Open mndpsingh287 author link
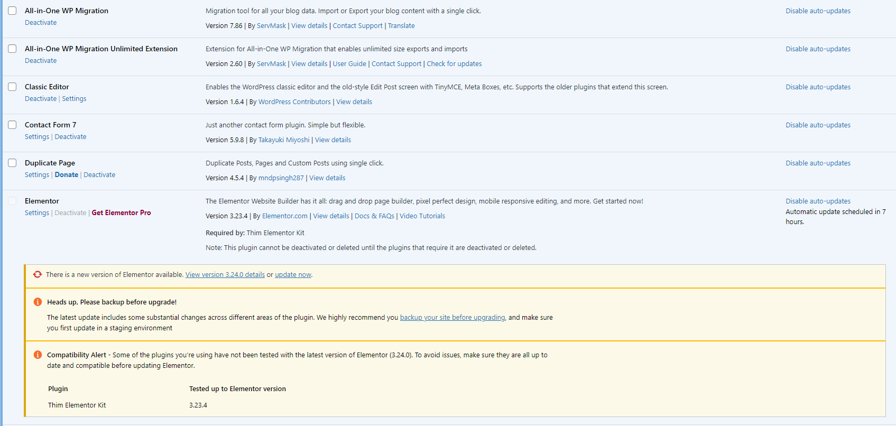The width and height of the screenshot is (896, 426). pyautogui.click(x=281, y=178)
